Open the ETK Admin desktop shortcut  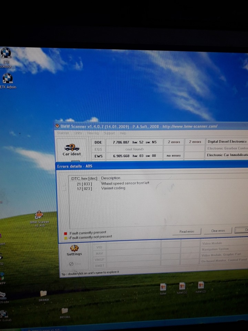click(8, 81)
